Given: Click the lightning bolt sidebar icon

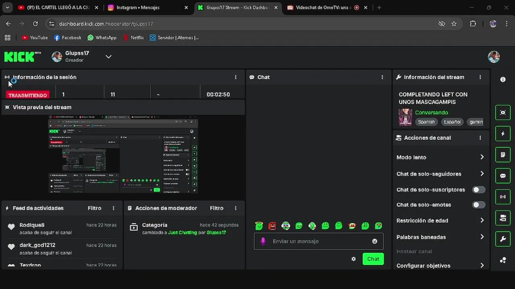Looking at the screenshot, I should 503,134.
